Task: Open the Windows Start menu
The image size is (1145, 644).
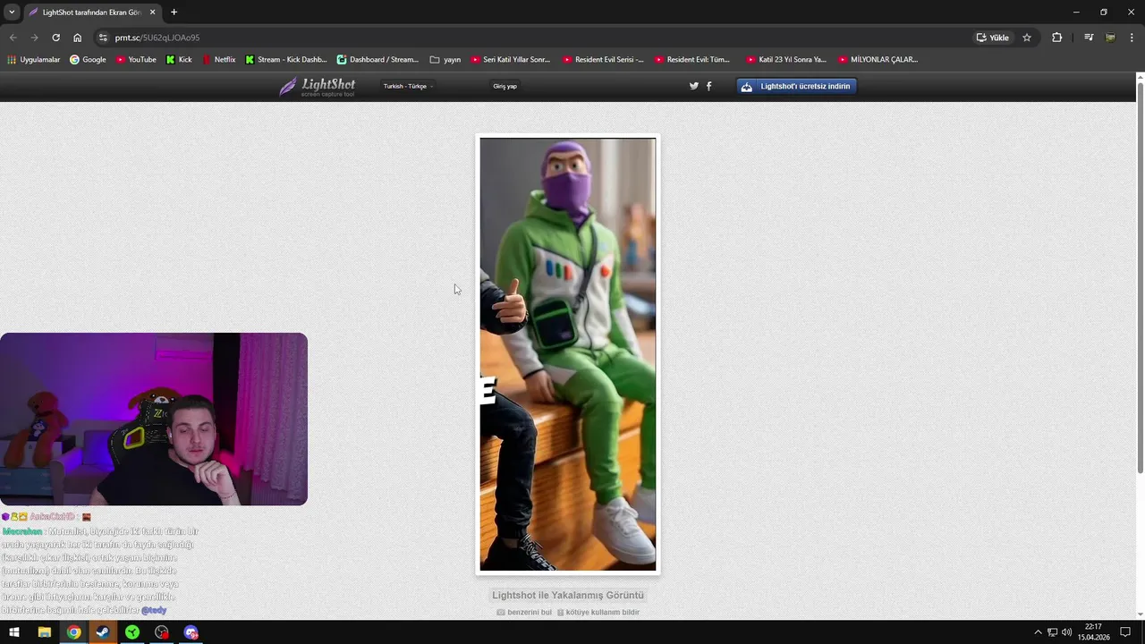Action: coord(14,632)
